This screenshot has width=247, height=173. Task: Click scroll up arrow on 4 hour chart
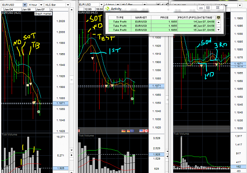[x=72, y=9]
